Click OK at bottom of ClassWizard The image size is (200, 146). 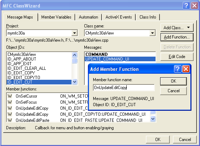coord(158,139)
